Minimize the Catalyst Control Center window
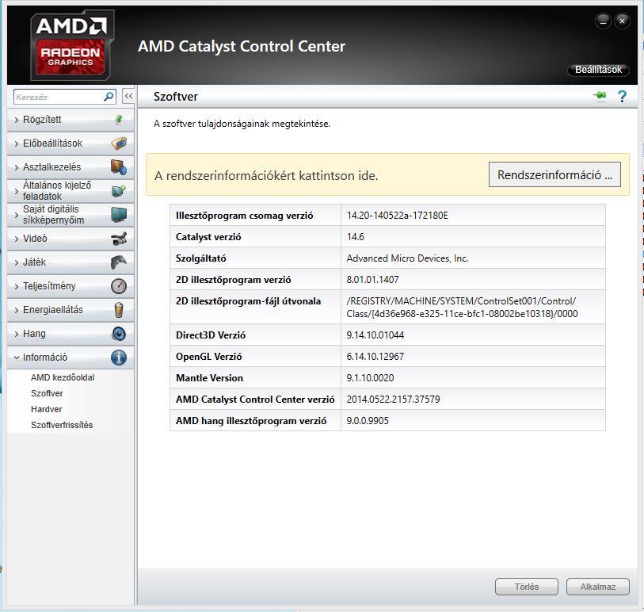The height and width of the screenshot is (612, 644). [x=603, y=21]
